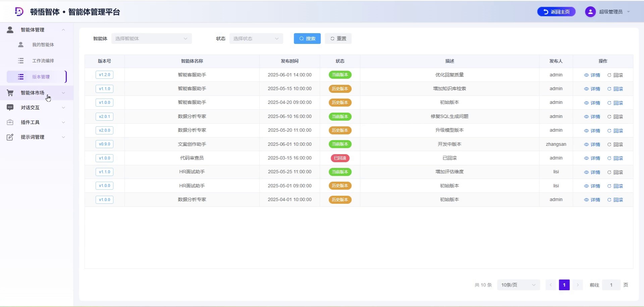Click the 对话交互 chat bubble icon
The height and width of the screenshot is (307, 644).
[10, 108]
